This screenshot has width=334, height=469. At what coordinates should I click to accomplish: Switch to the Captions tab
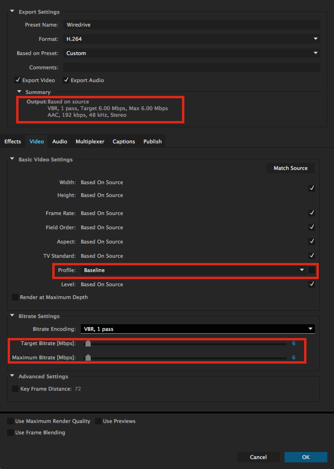click(x=124, y=141)
